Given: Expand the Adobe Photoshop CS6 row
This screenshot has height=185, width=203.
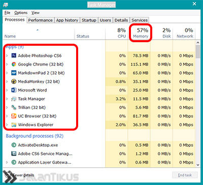Looking at the screenshot, I should pos(7,55).
